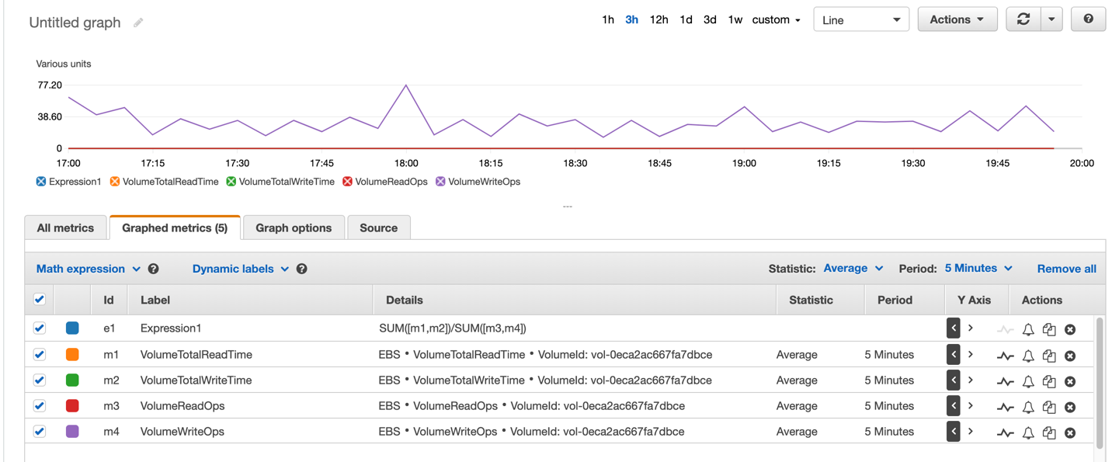
Task: Click the Remove all link
Action: tap(1067, 269)
